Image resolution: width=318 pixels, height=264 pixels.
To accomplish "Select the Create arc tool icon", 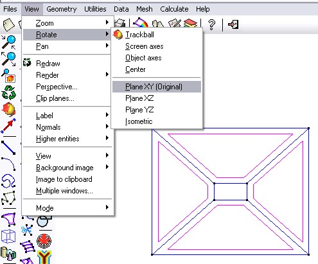I will click(x=8, y=164).
